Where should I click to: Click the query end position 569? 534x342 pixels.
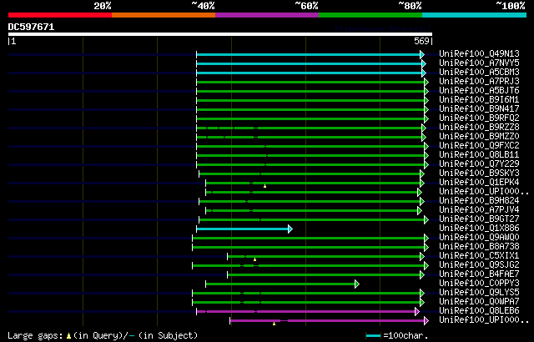point(421,41)
